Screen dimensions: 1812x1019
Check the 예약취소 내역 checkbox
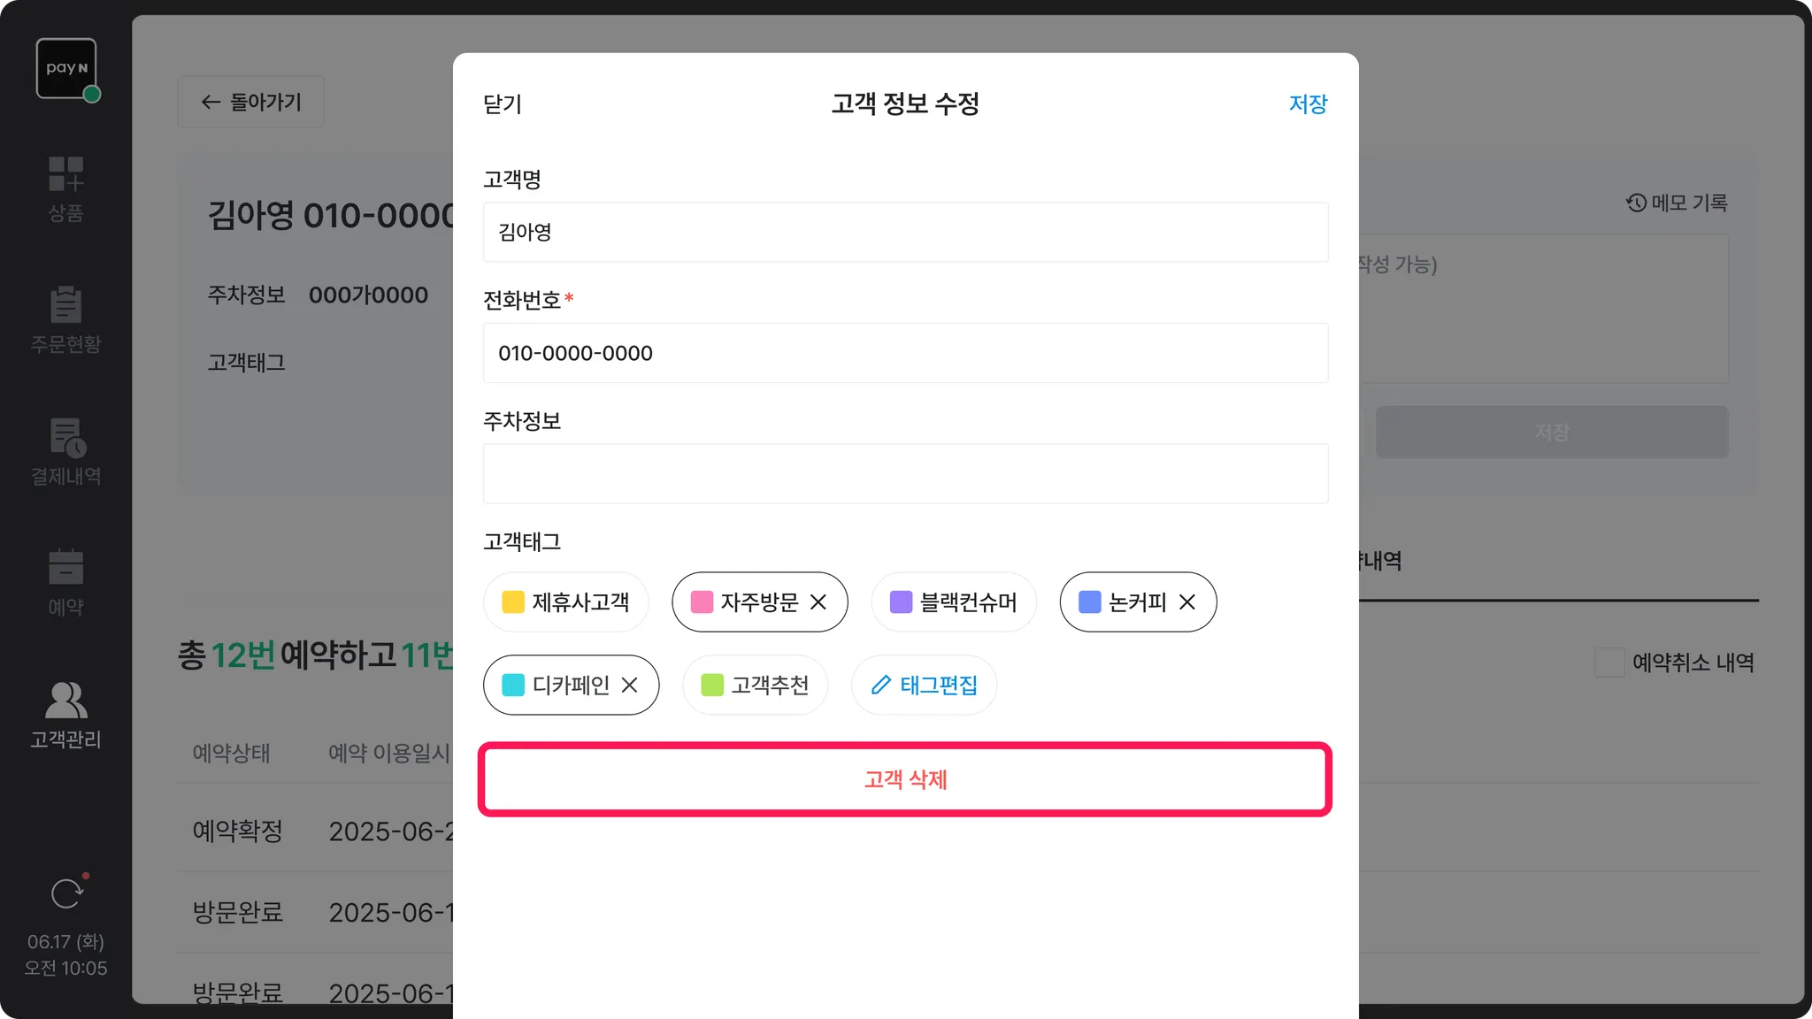point(1609,663)
